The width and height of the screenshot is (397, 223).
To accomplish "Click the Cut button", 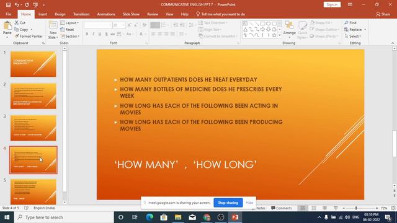I will pyautogui.click(x=20, y=23).
